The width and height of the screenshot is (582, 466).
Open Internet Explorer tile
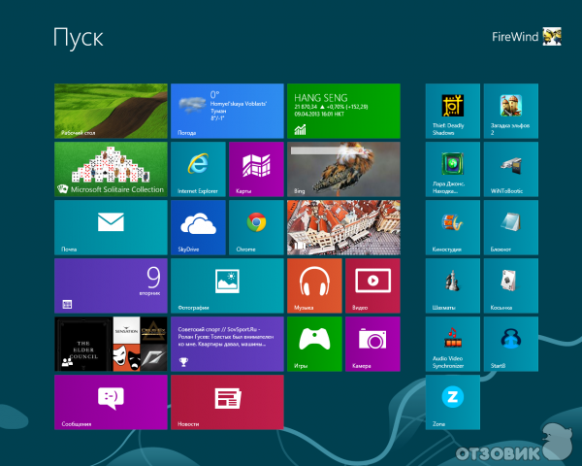click(x=198, y=169)
